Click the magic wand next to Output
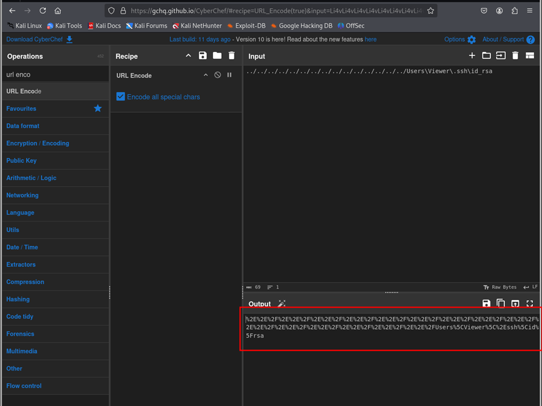Viewport: 542px width, 406px height. click(282, 304)
